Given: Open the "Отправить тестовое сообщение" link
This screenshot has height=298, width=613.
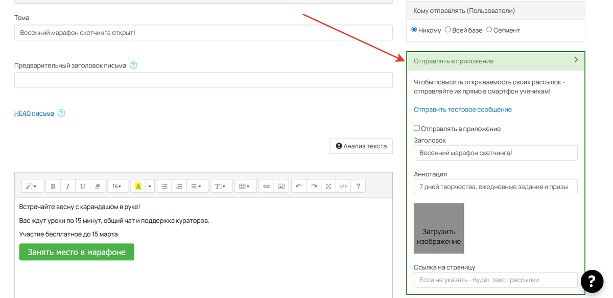Looking at the screenshot, I should point(462,109).
